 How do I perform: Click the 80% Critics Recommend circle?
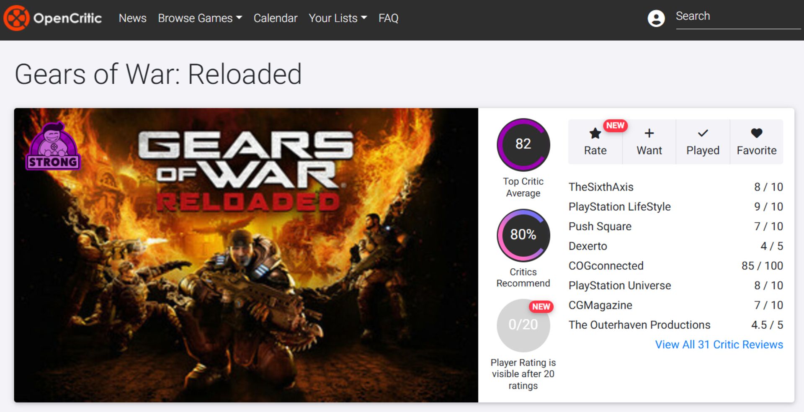pos(523,235)
